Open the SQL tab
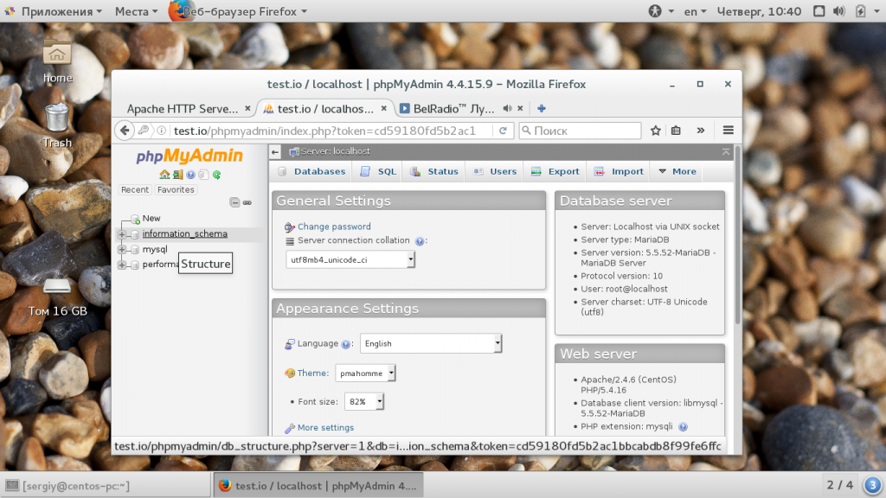Image resolution: width=886 pixels, height=498 pixels. 378,172
